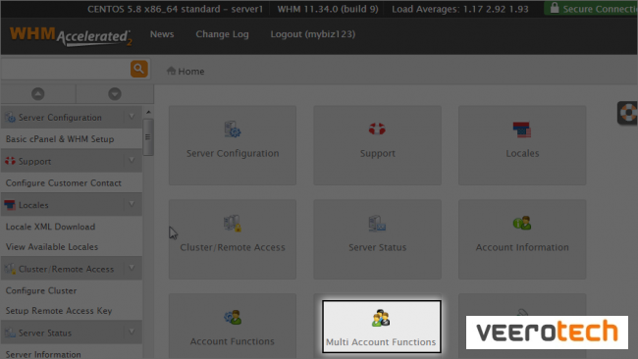
Task: Open the Server Status tile
Action: (377, 239)
